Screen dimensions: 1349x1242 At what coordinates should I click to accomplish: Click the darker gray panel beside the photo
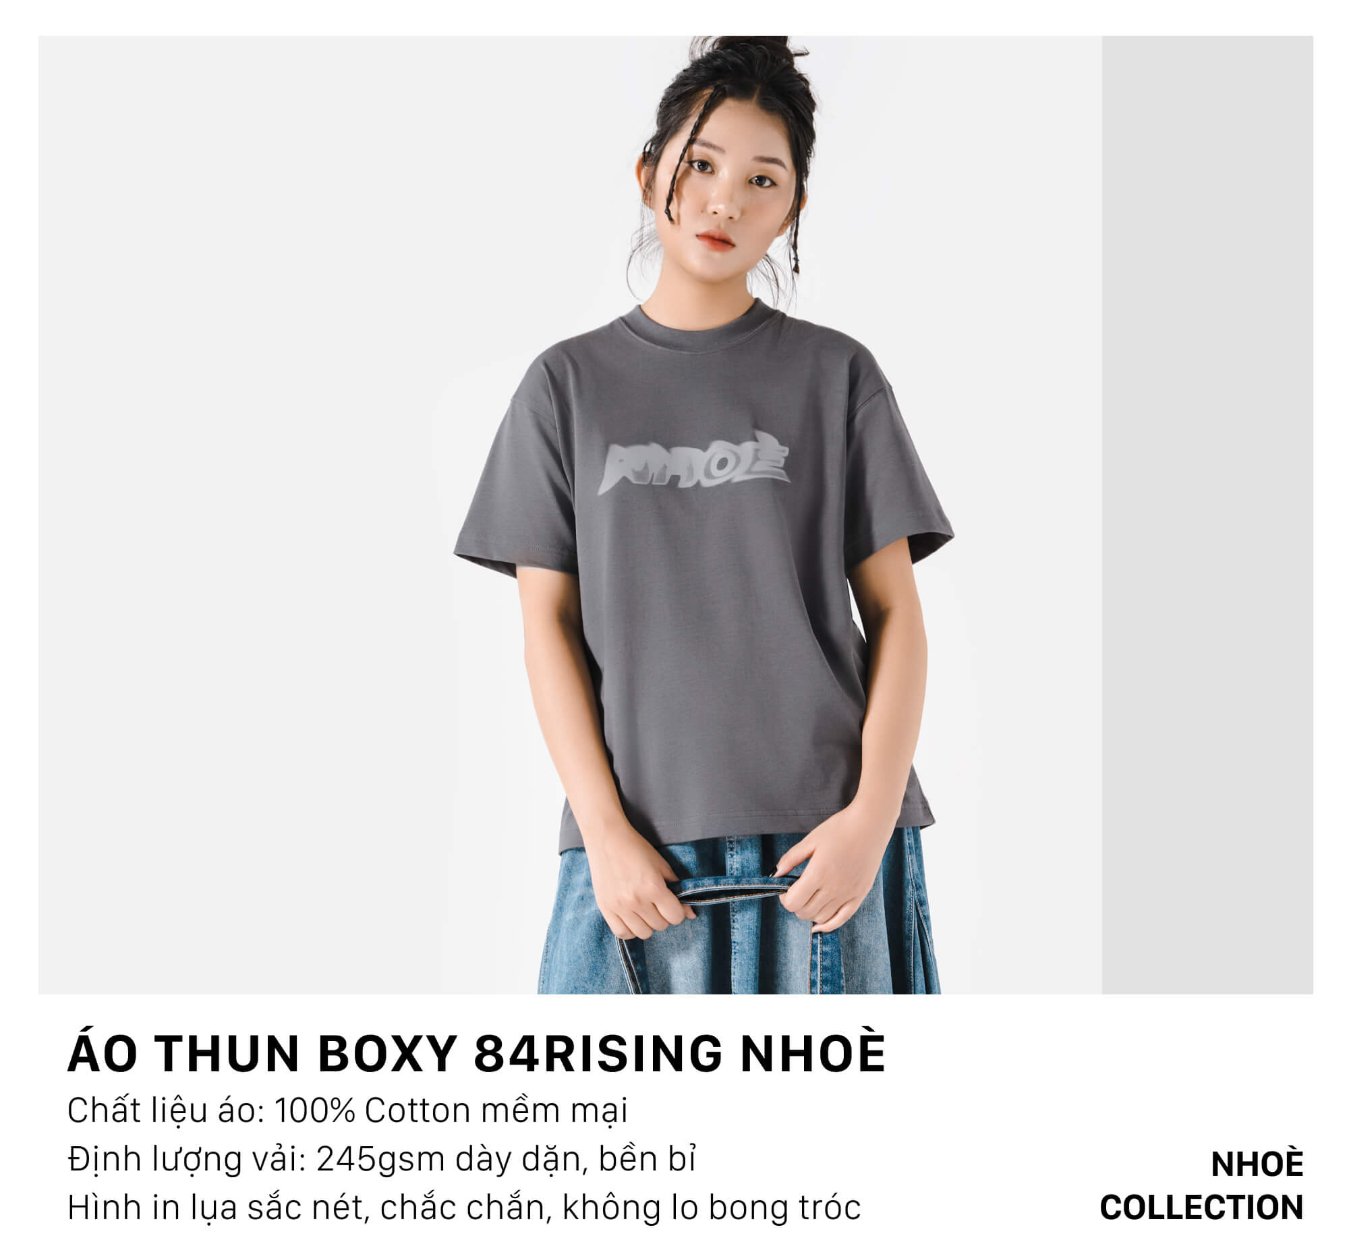[x=1207, y=515]
